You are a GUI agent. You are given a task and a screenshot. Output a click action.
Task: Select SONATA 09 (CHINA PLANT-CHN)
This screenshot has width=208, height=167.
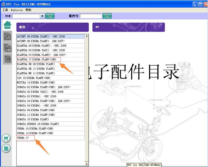(x=50, y=110)
